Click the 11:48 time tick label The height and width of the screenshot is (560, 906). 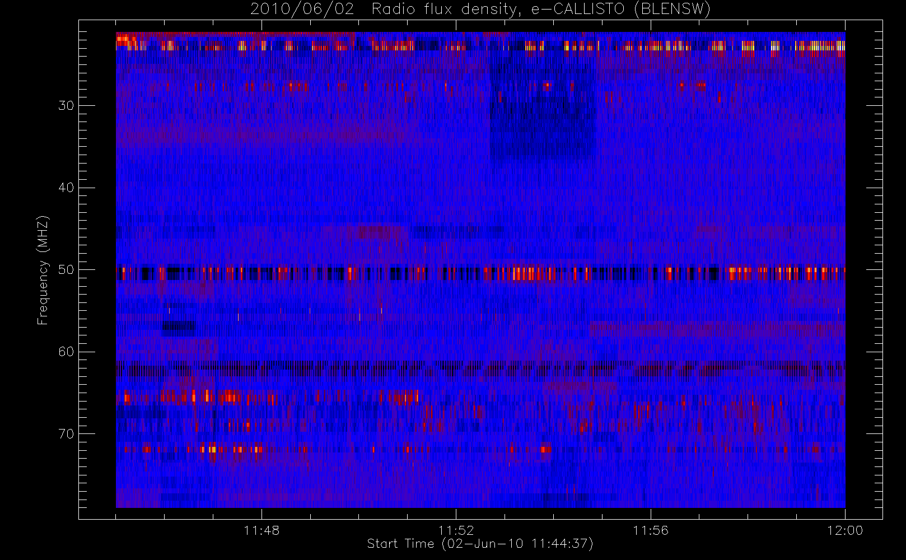(261, 530)
